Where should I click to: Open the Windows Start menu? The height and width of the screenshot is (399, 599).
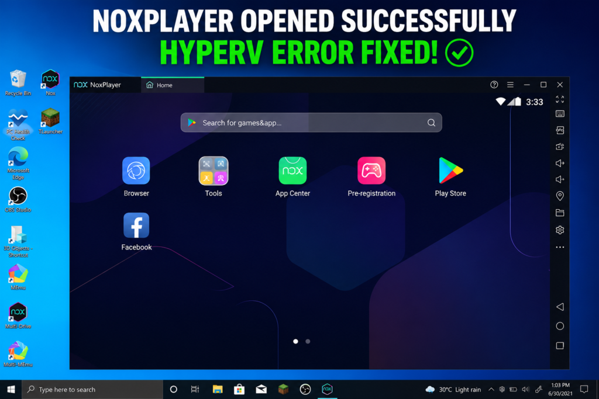click(11, 390)
